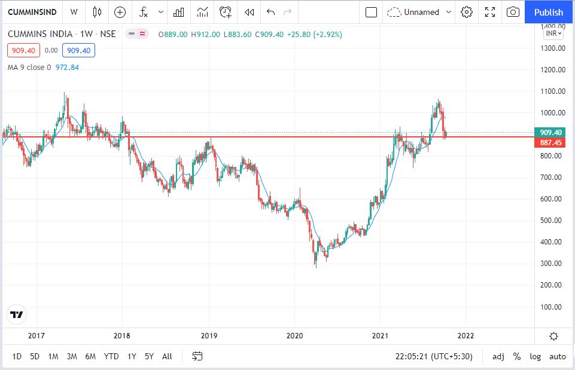The width and height of the screenshot is (575, 370).
Task: Open the candlestick chart style selector
Action: click(x=98, y=12)
